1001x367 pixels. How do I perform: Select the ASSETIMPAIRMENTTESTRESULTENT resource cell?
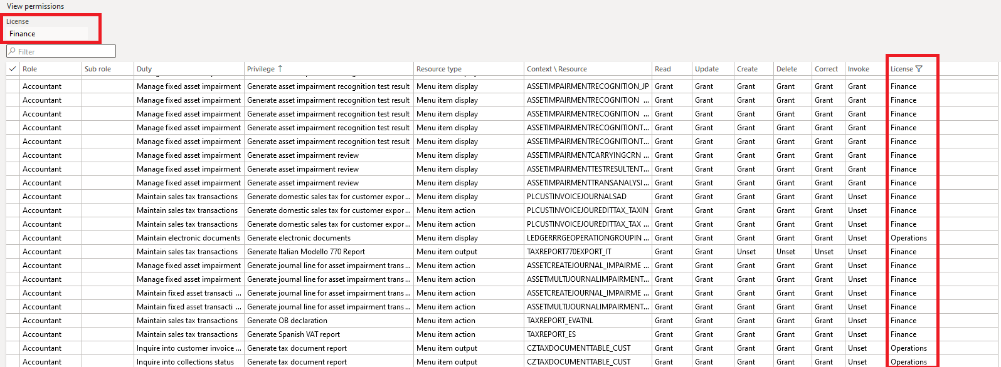pos(588,169)
